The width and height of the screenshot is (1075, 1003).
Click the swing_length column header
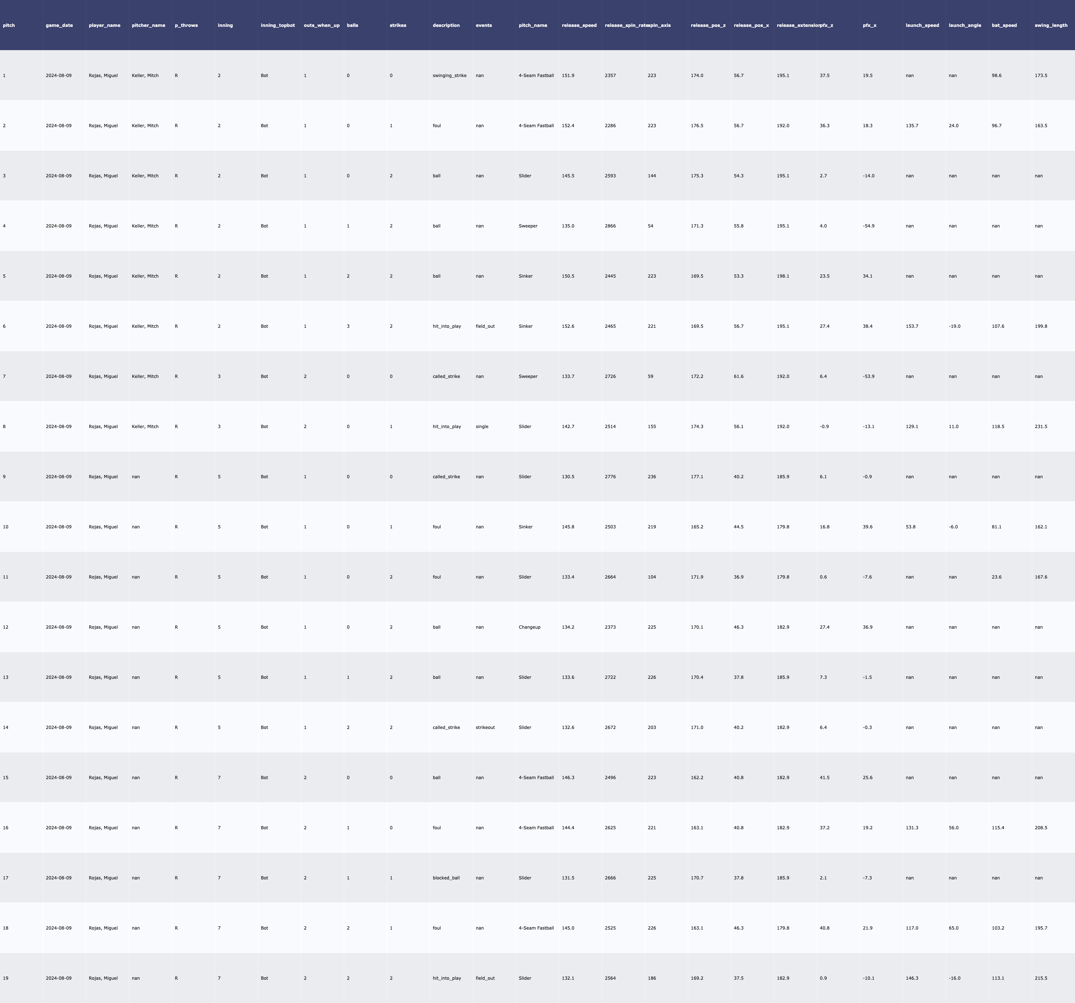pos(1051,25)
